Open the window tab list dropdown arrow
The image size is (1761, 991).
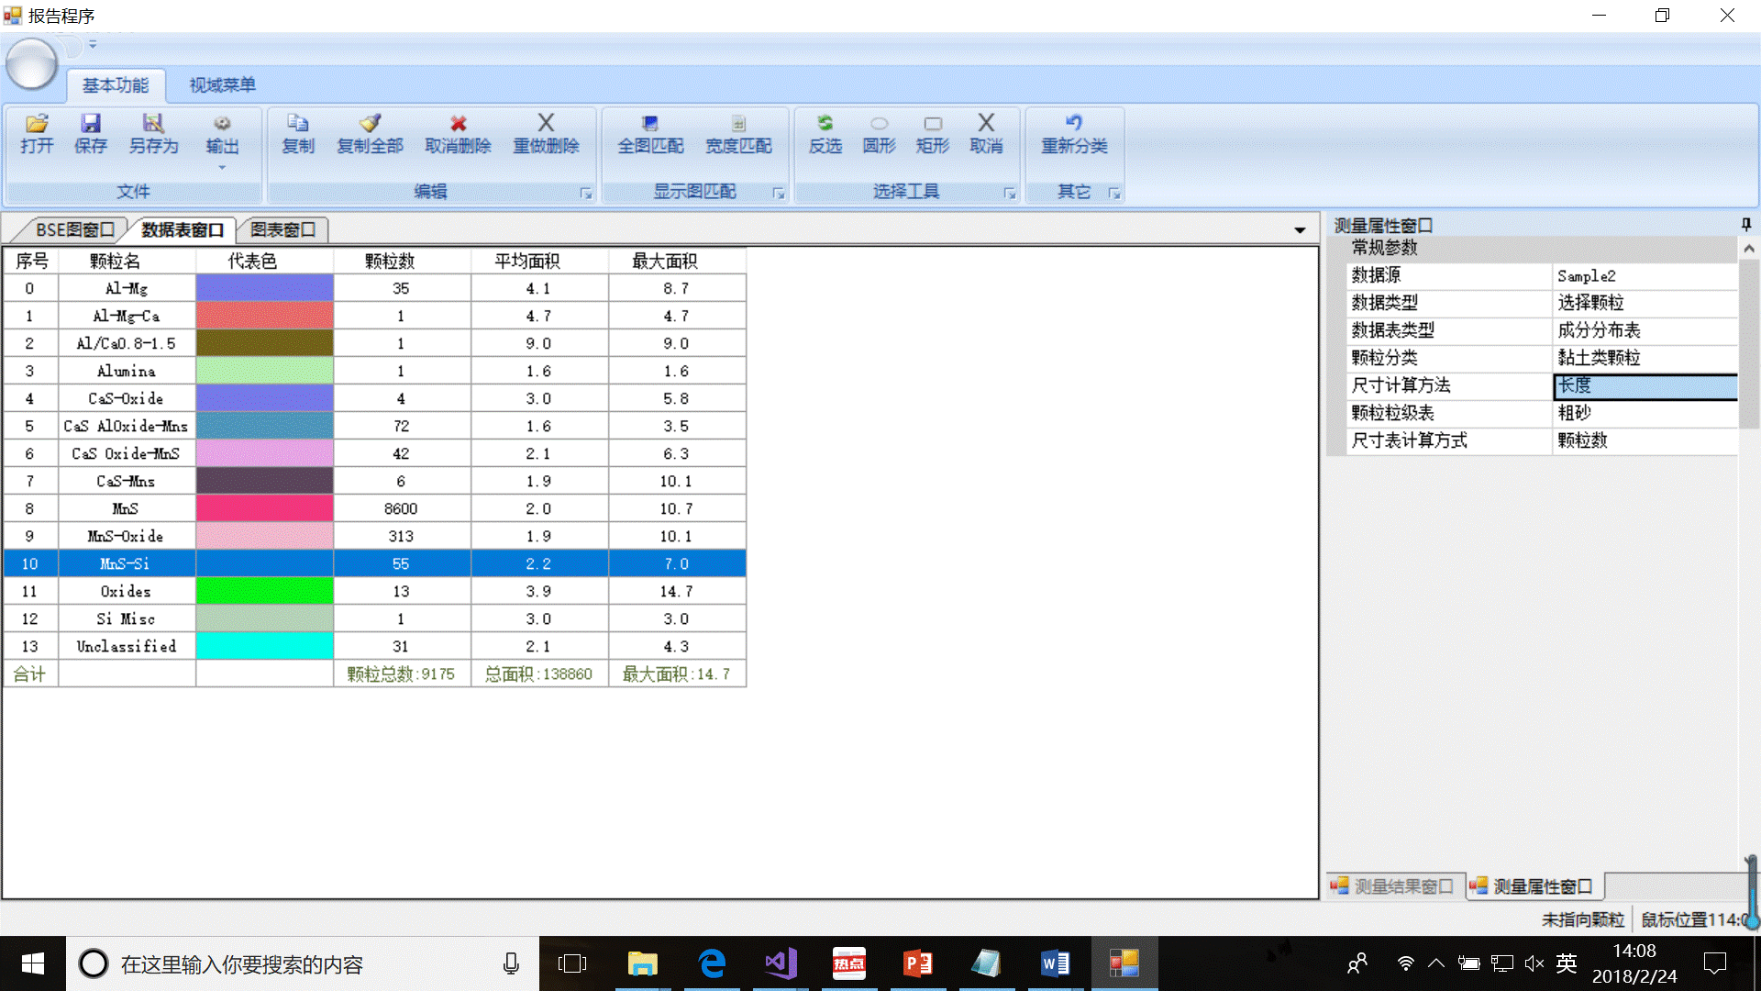[1300, 230]
